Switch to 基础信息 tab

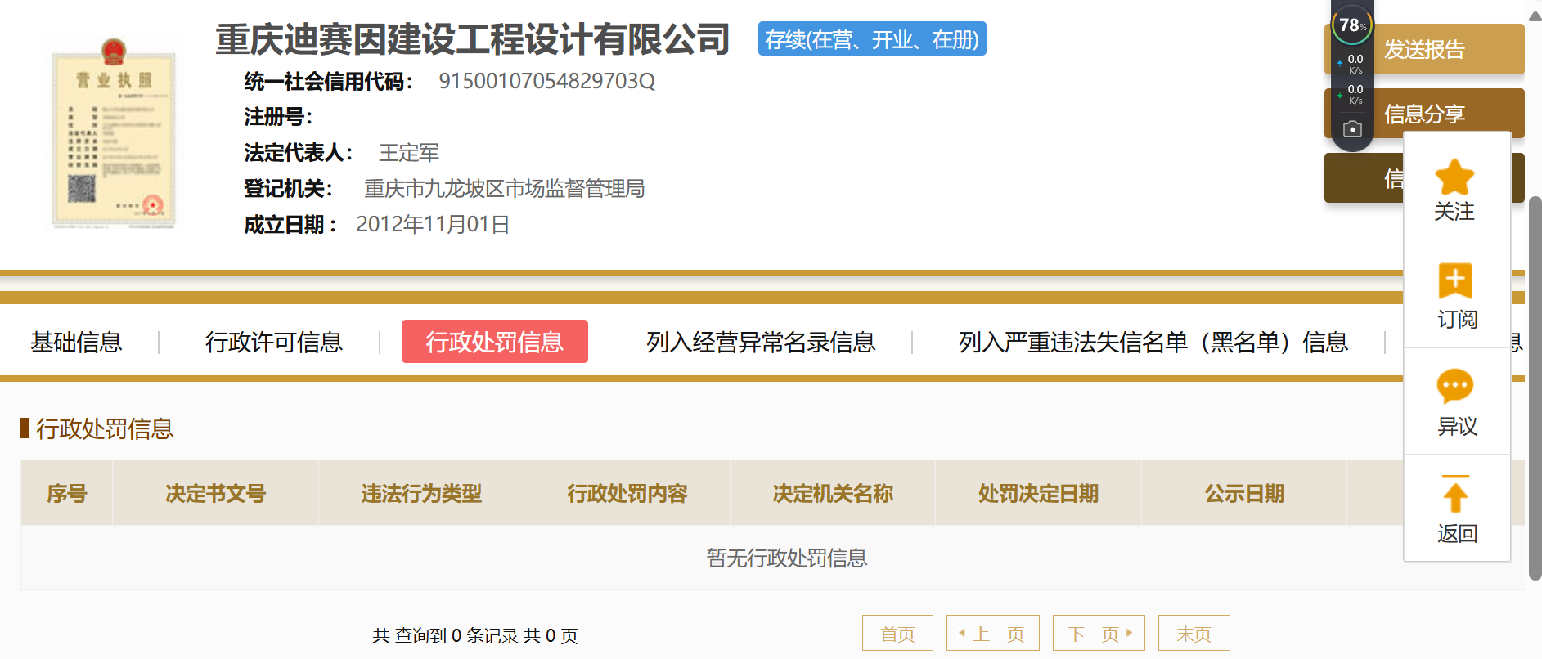click(x=76, y=342)
